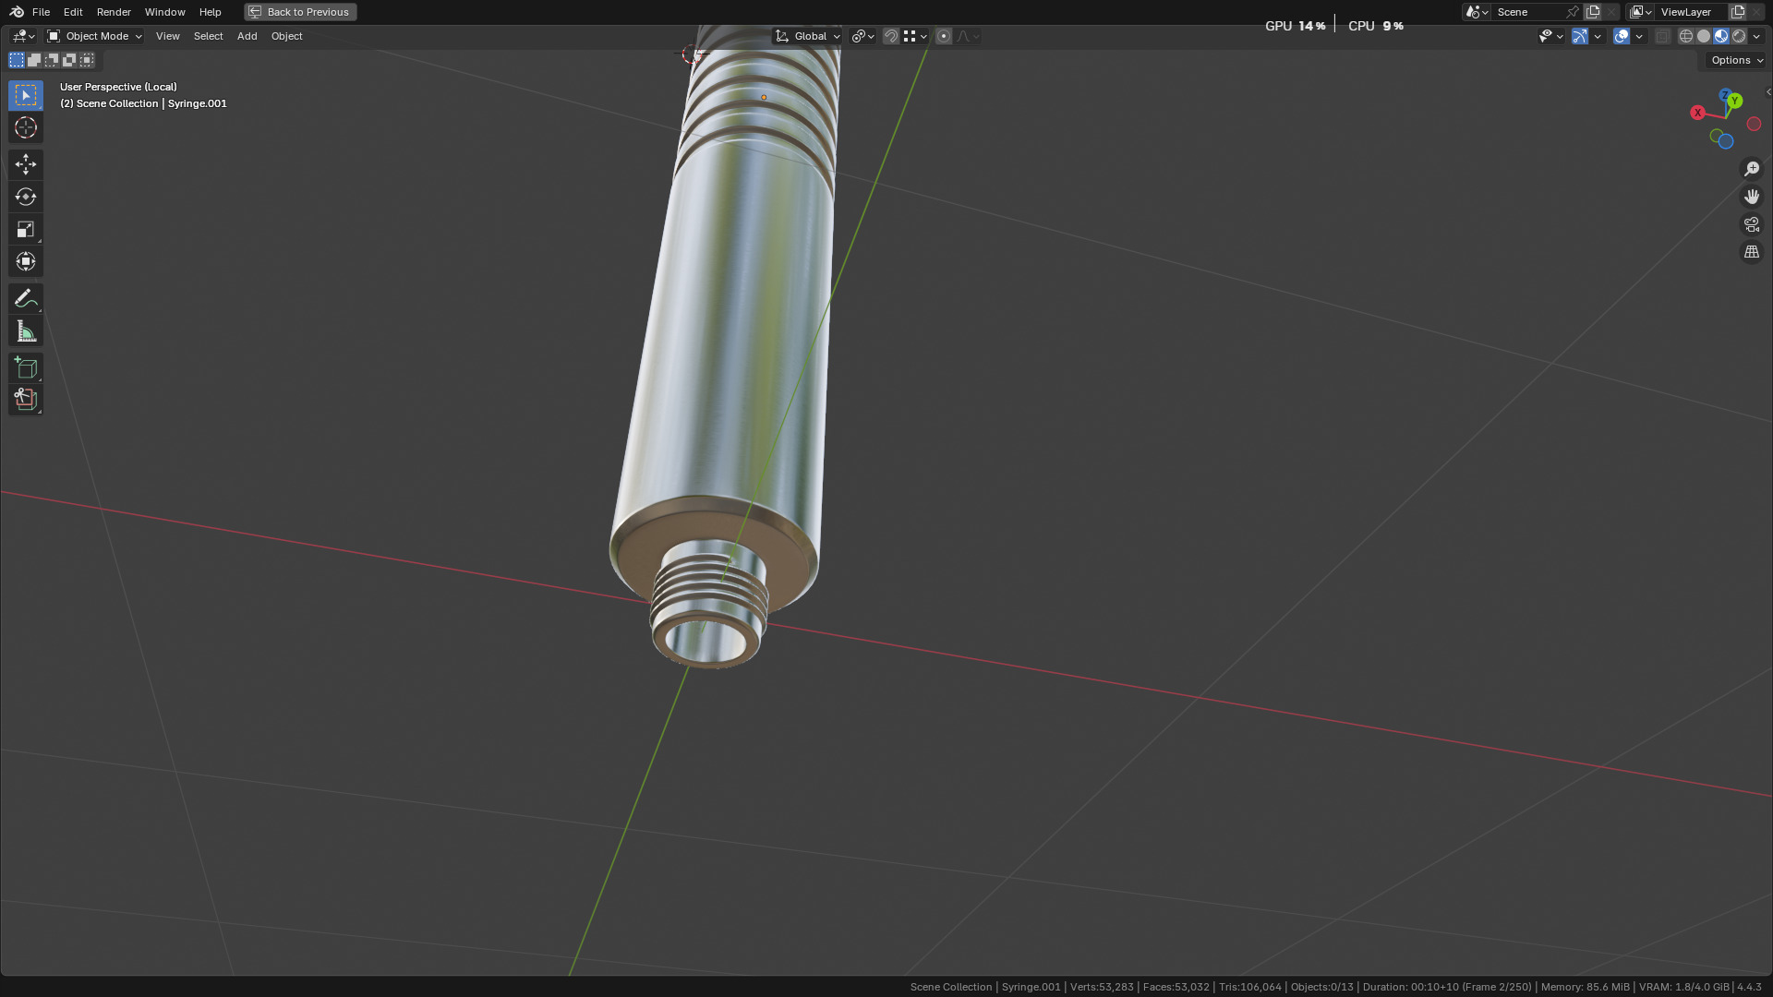
Task: Click the Y axis on navigation gizmo
Action: point(1735,101)
